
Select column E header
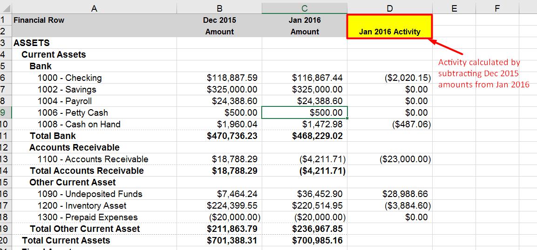(x=454, y=8)
